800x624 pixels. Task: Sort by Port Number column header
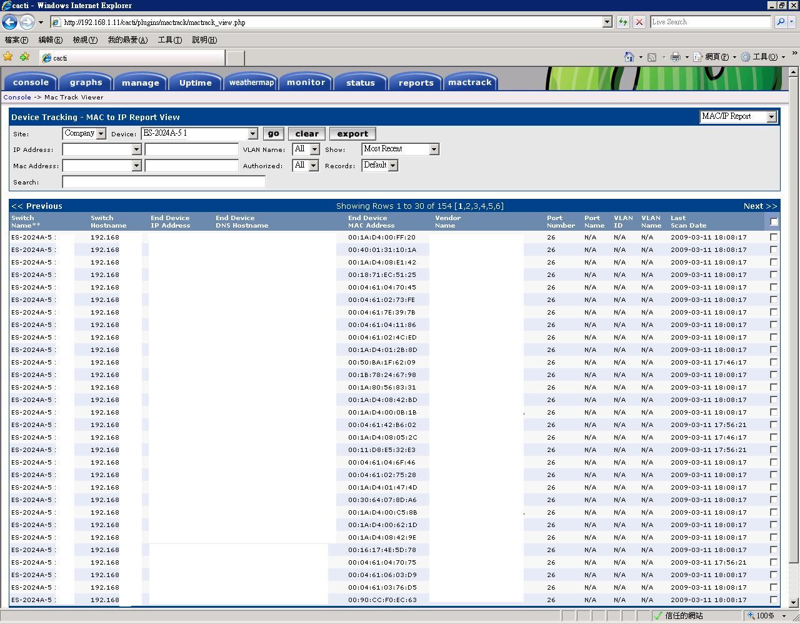pos(561,221)
